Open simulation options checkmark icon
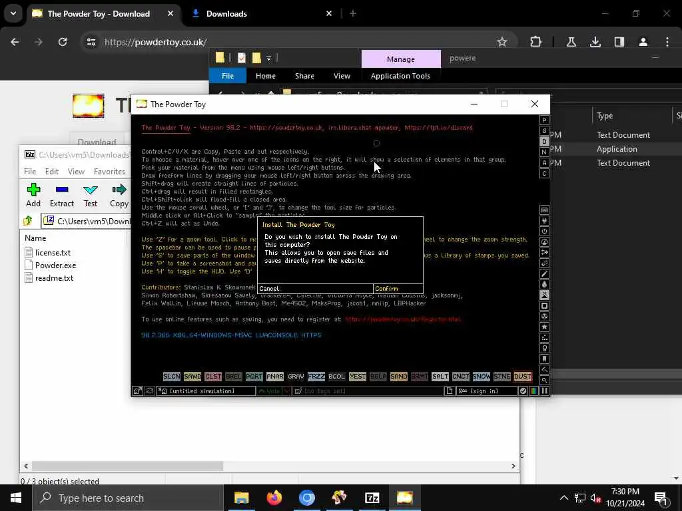 coord(523,391)
